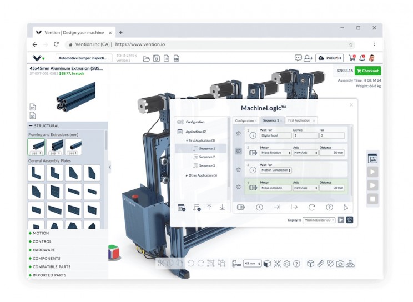The image size is (413, 302).
Task: Toggle the solid cube render view
Action: (x=267, y=264)
